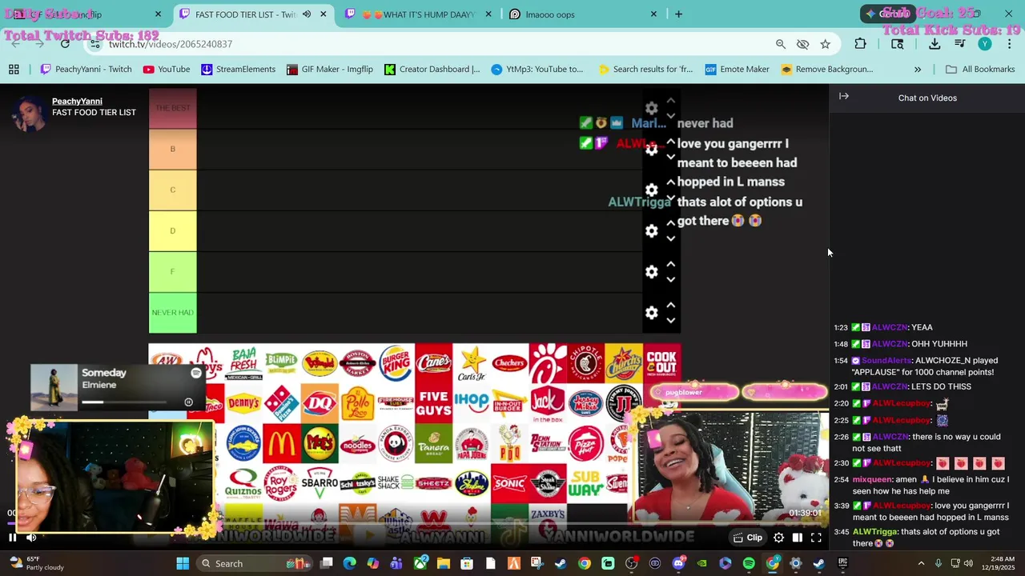Screen dimensions: 1025x576
Task: Open GIF Maker - Imgflip bookmark
Action: coord(329,70)
